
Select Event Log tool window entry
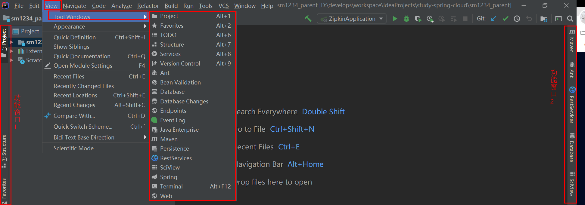(192, 120)
